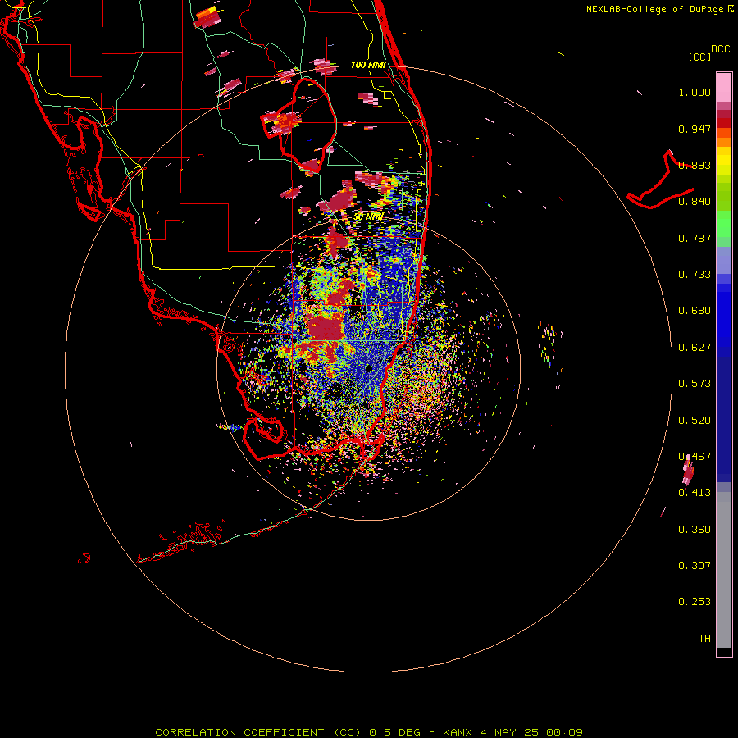This screenshot has width=738, height=738.
Task: Select the 0.307 legend value
Action: coord(695,566)
